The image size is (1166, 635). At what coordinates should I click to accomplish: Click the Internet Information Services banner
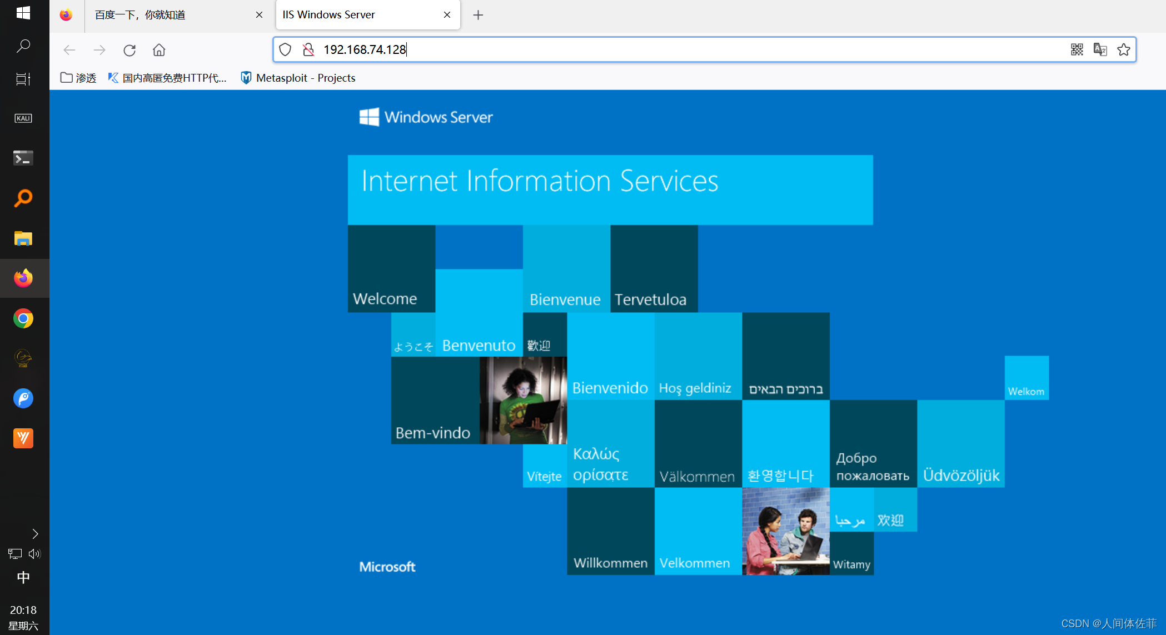click(x=610, y=189)
